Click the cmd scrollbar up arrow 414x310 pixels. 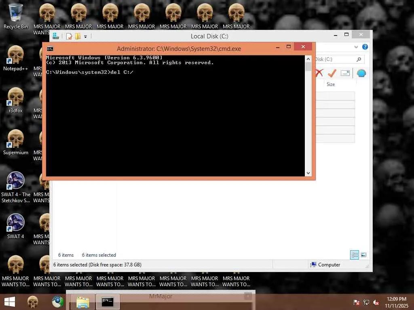coord(308,59)
